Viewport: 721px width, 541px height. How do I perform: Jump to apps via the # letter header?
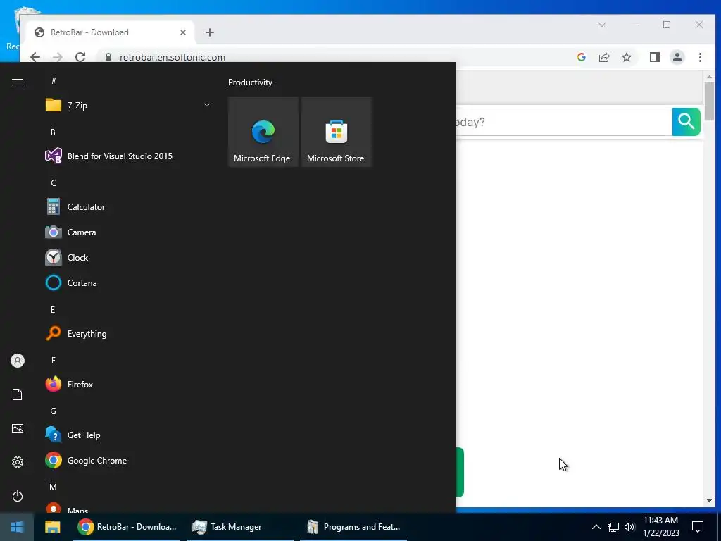pos(54,81)
